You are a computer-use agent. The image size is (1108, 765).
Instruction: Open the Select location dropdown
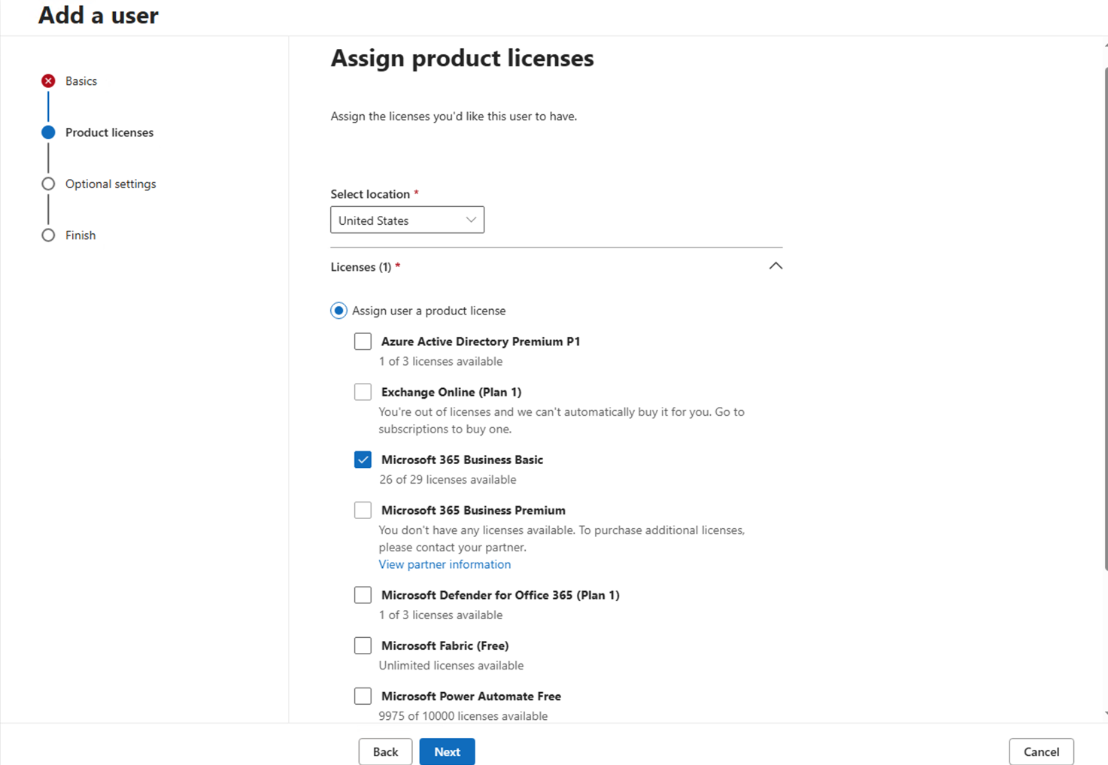pos(407,220)
